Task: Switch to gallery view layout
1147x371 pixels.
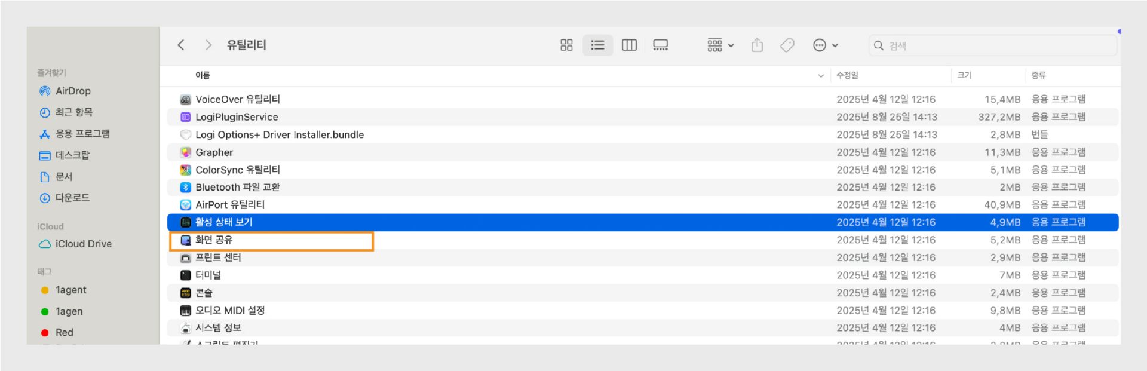Action: point(660,45)
